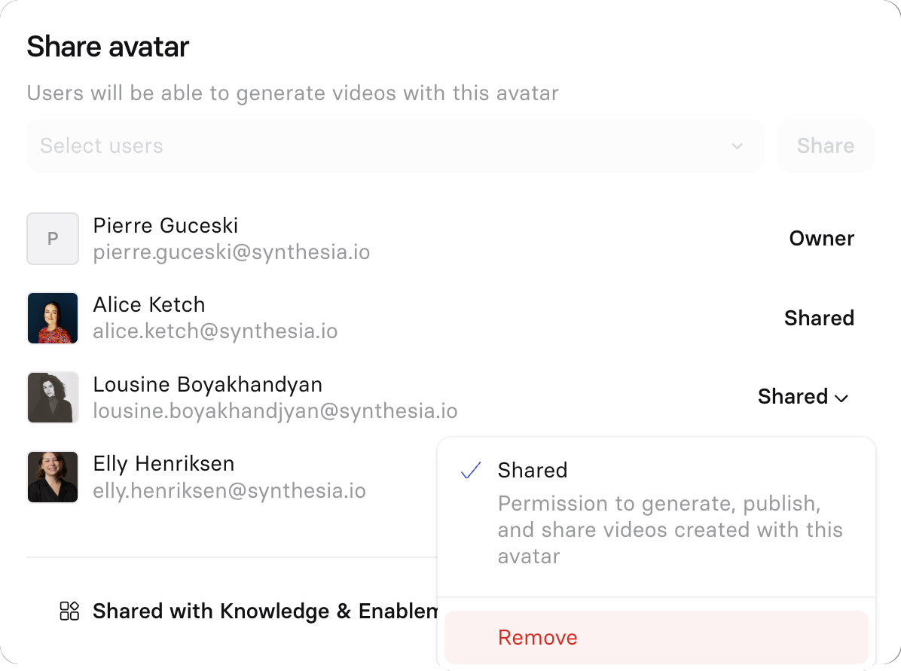Click Elly Henriksen's profile photo
901x671 pixels.
[x=52, y=477]
